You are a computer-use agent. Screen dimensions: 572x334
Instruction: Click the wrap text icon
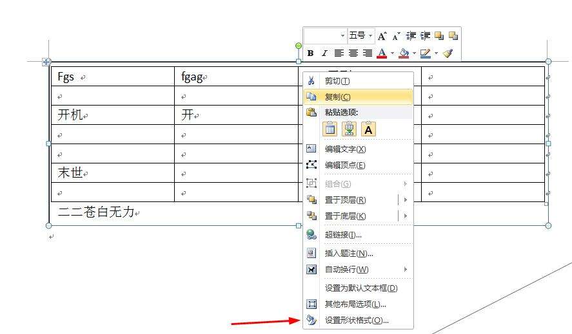[311, 269]
